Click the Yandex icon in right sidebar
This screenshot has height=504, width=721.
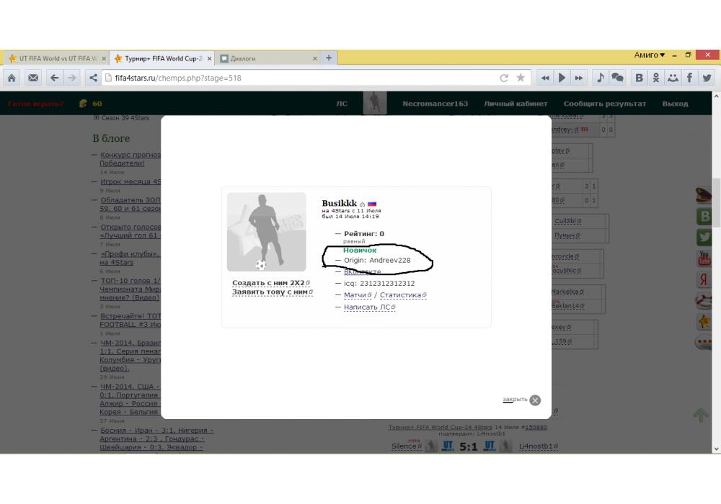tap(704, 280)
